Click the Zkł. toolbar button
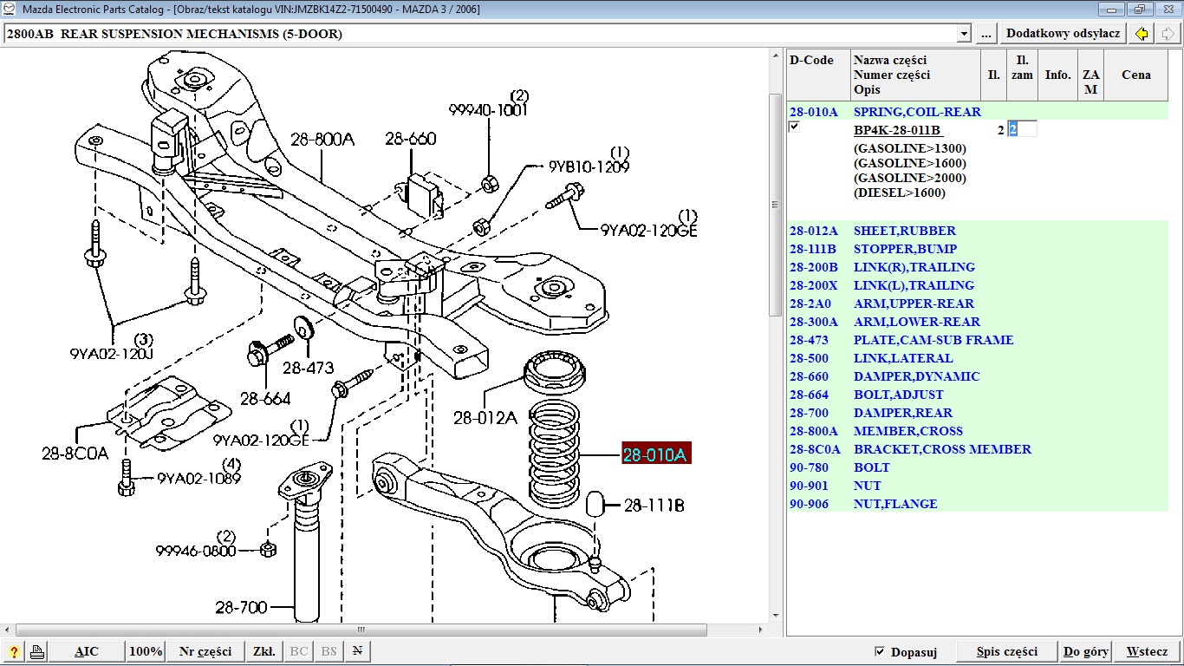Viewport: 1184px width, 666px height. pos(263,652)
